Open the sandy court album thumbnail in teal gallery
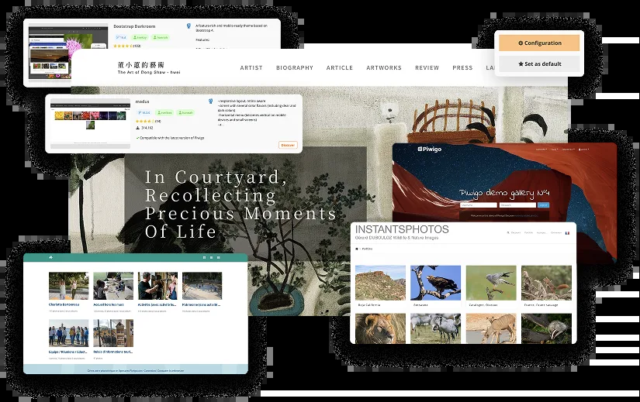640x402 pixels. [x=202, y=286]
